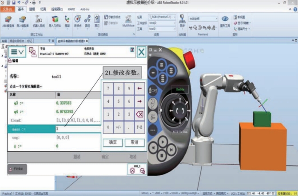Click keypad digit 7
Screen dimensions: 298x196
108,88
